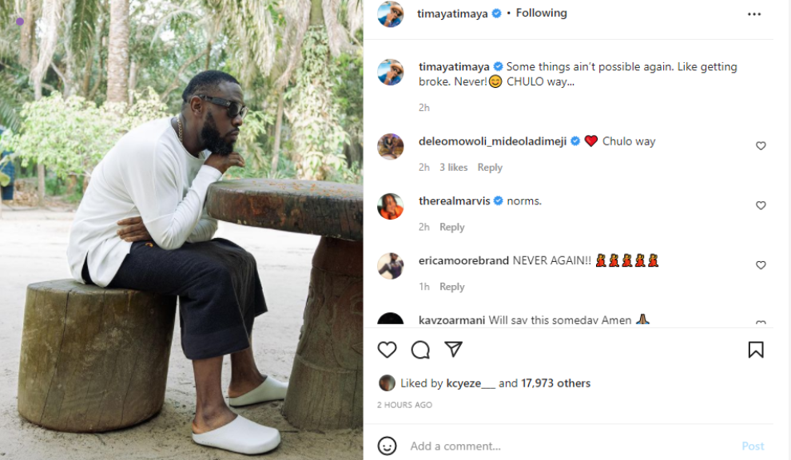Save post with bookmark icon

755,350
